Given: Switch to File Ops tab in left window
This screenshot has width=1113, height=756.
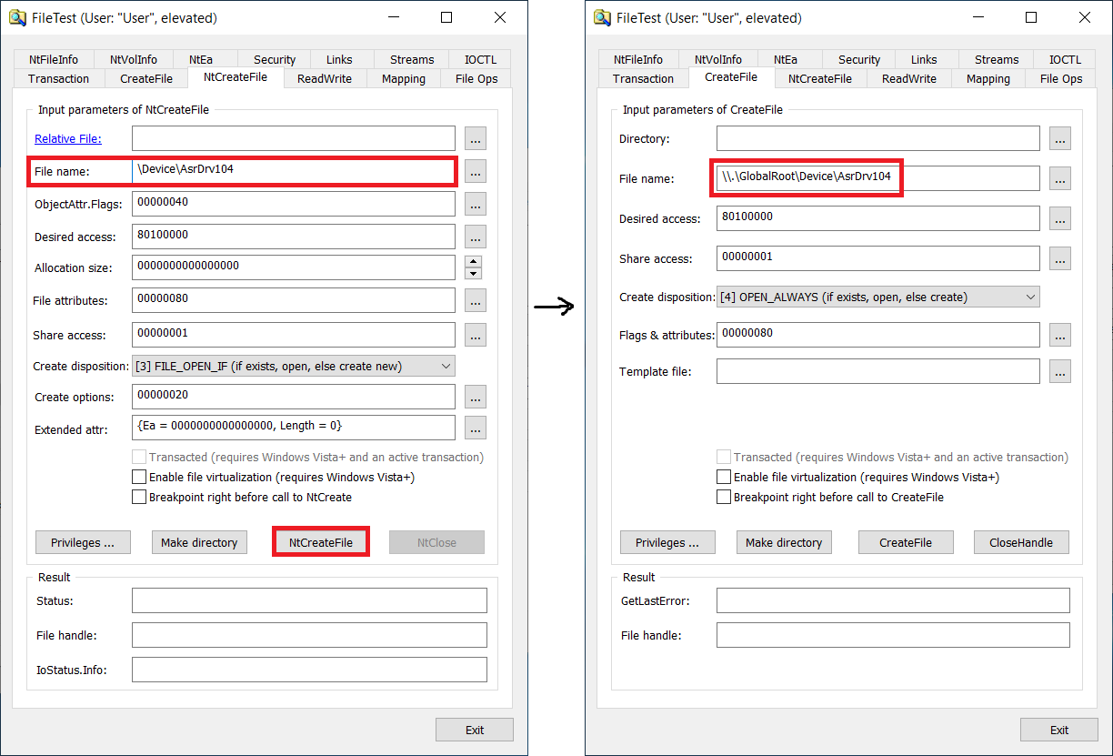Looking at the screenshot, I should (x=476, y=78).
